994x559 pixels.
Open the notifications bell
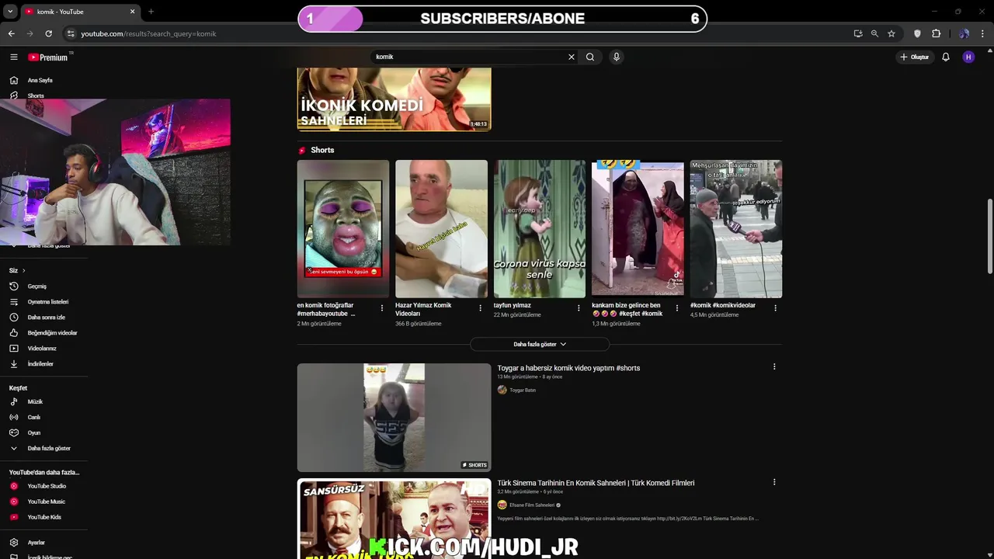click(946, 57)
